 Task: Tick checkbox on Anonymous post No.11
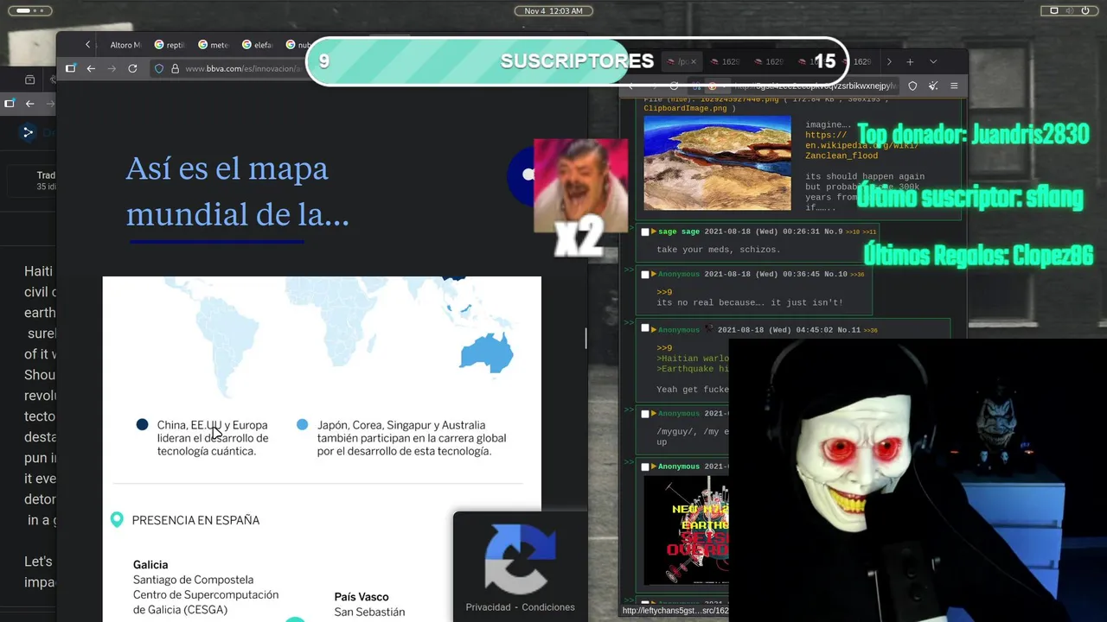click(645, 329)
